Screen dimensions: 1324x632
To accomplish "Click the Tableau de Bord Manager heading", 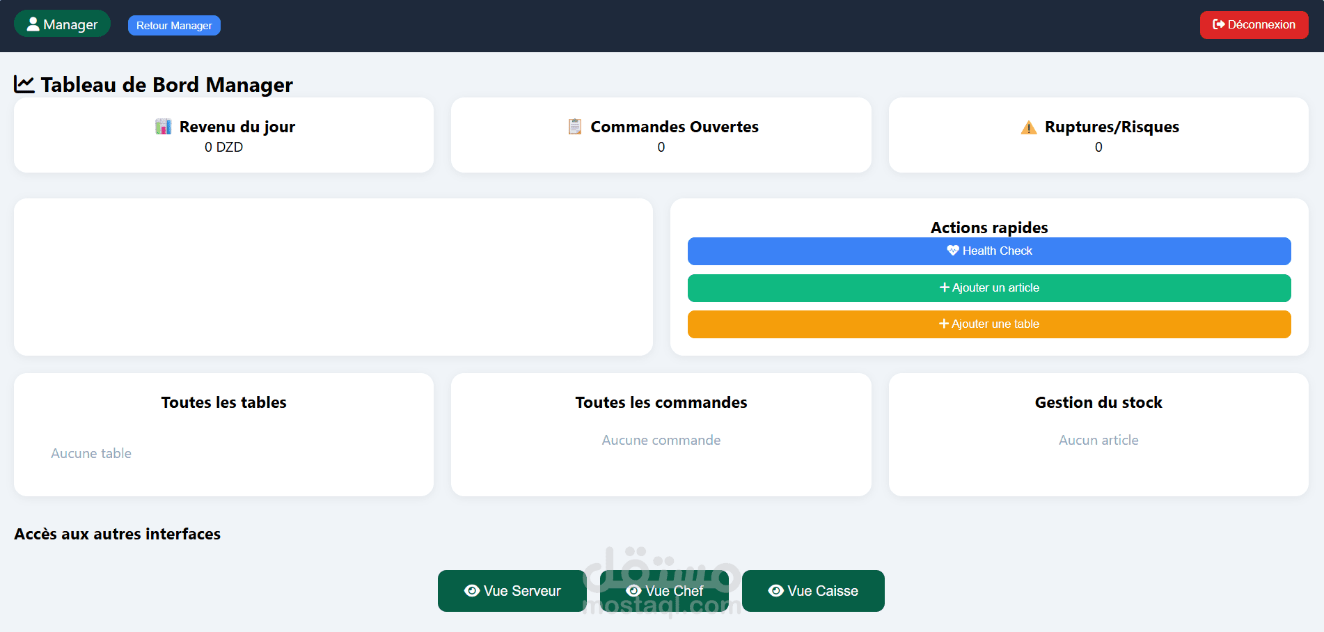I will [167, 85].
